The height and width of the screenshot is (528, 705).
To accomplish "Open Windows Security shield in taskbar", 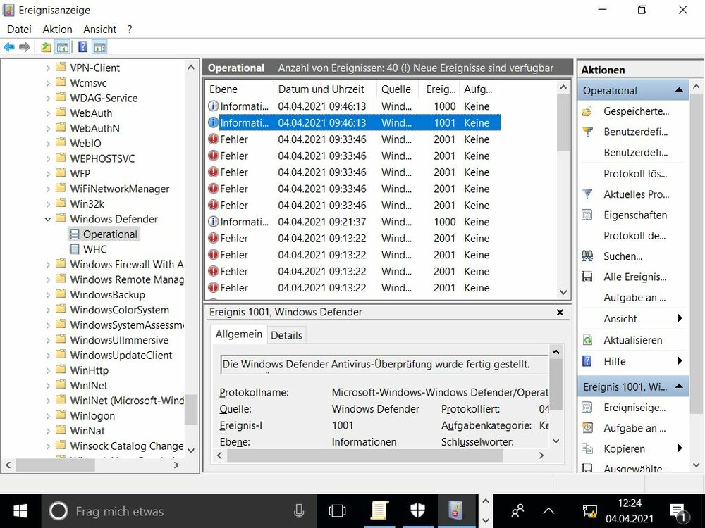I will click(418, 510).
